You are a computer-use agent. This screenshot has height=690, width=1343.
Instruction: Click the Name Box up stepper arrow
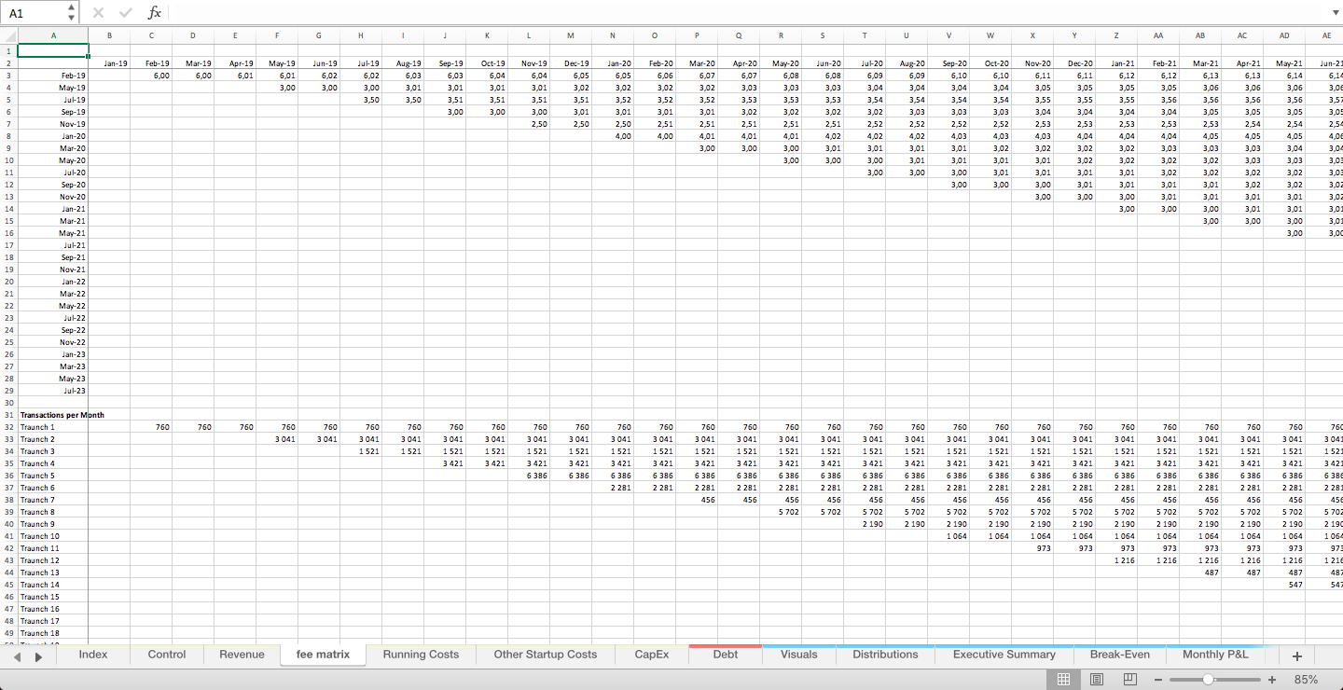[x=73, y=7]
